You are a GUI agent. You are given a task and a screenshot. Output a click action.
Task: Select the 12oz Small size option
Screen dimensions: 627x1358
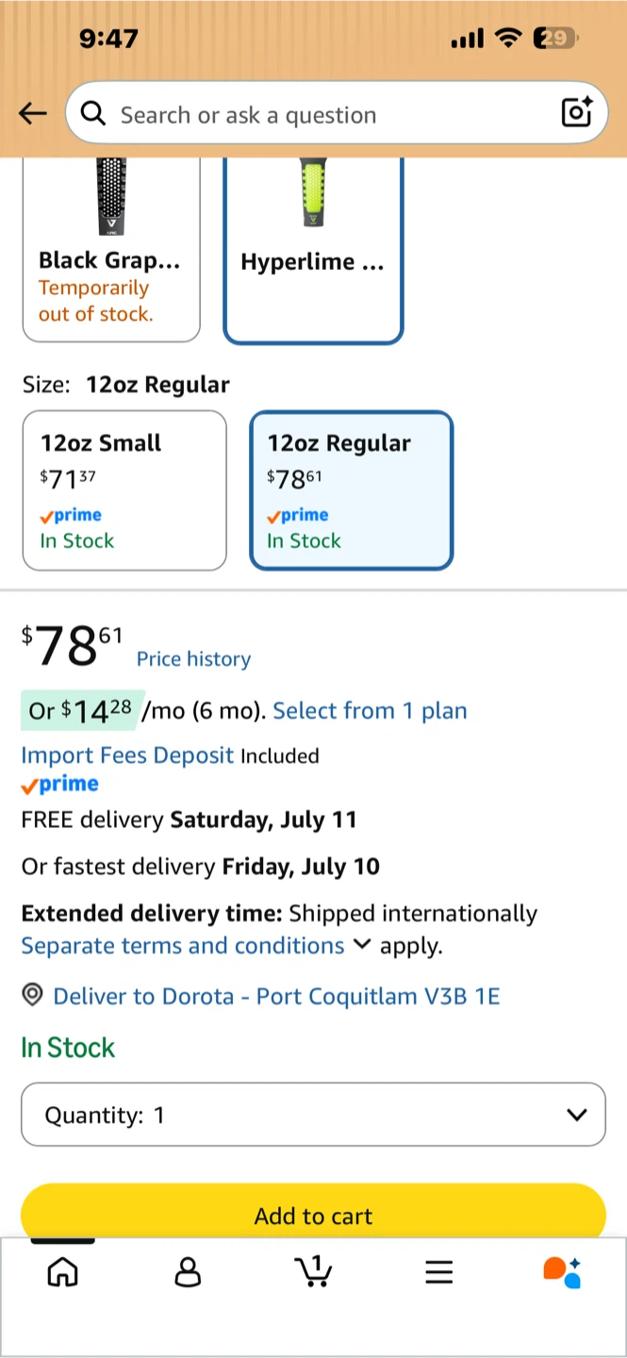point(124,490)
